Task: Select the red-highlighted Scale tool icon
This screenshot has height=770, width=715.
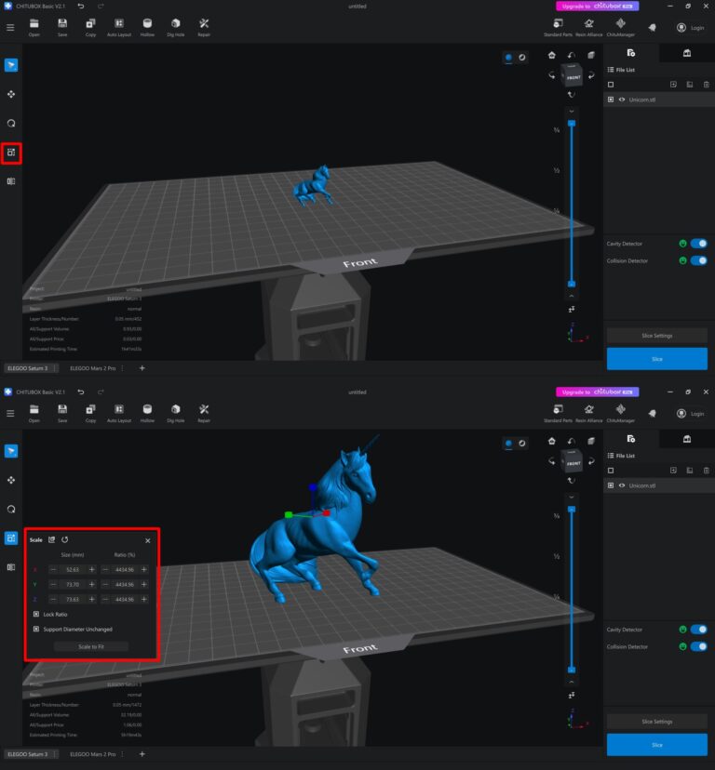Action: point(11,152)
